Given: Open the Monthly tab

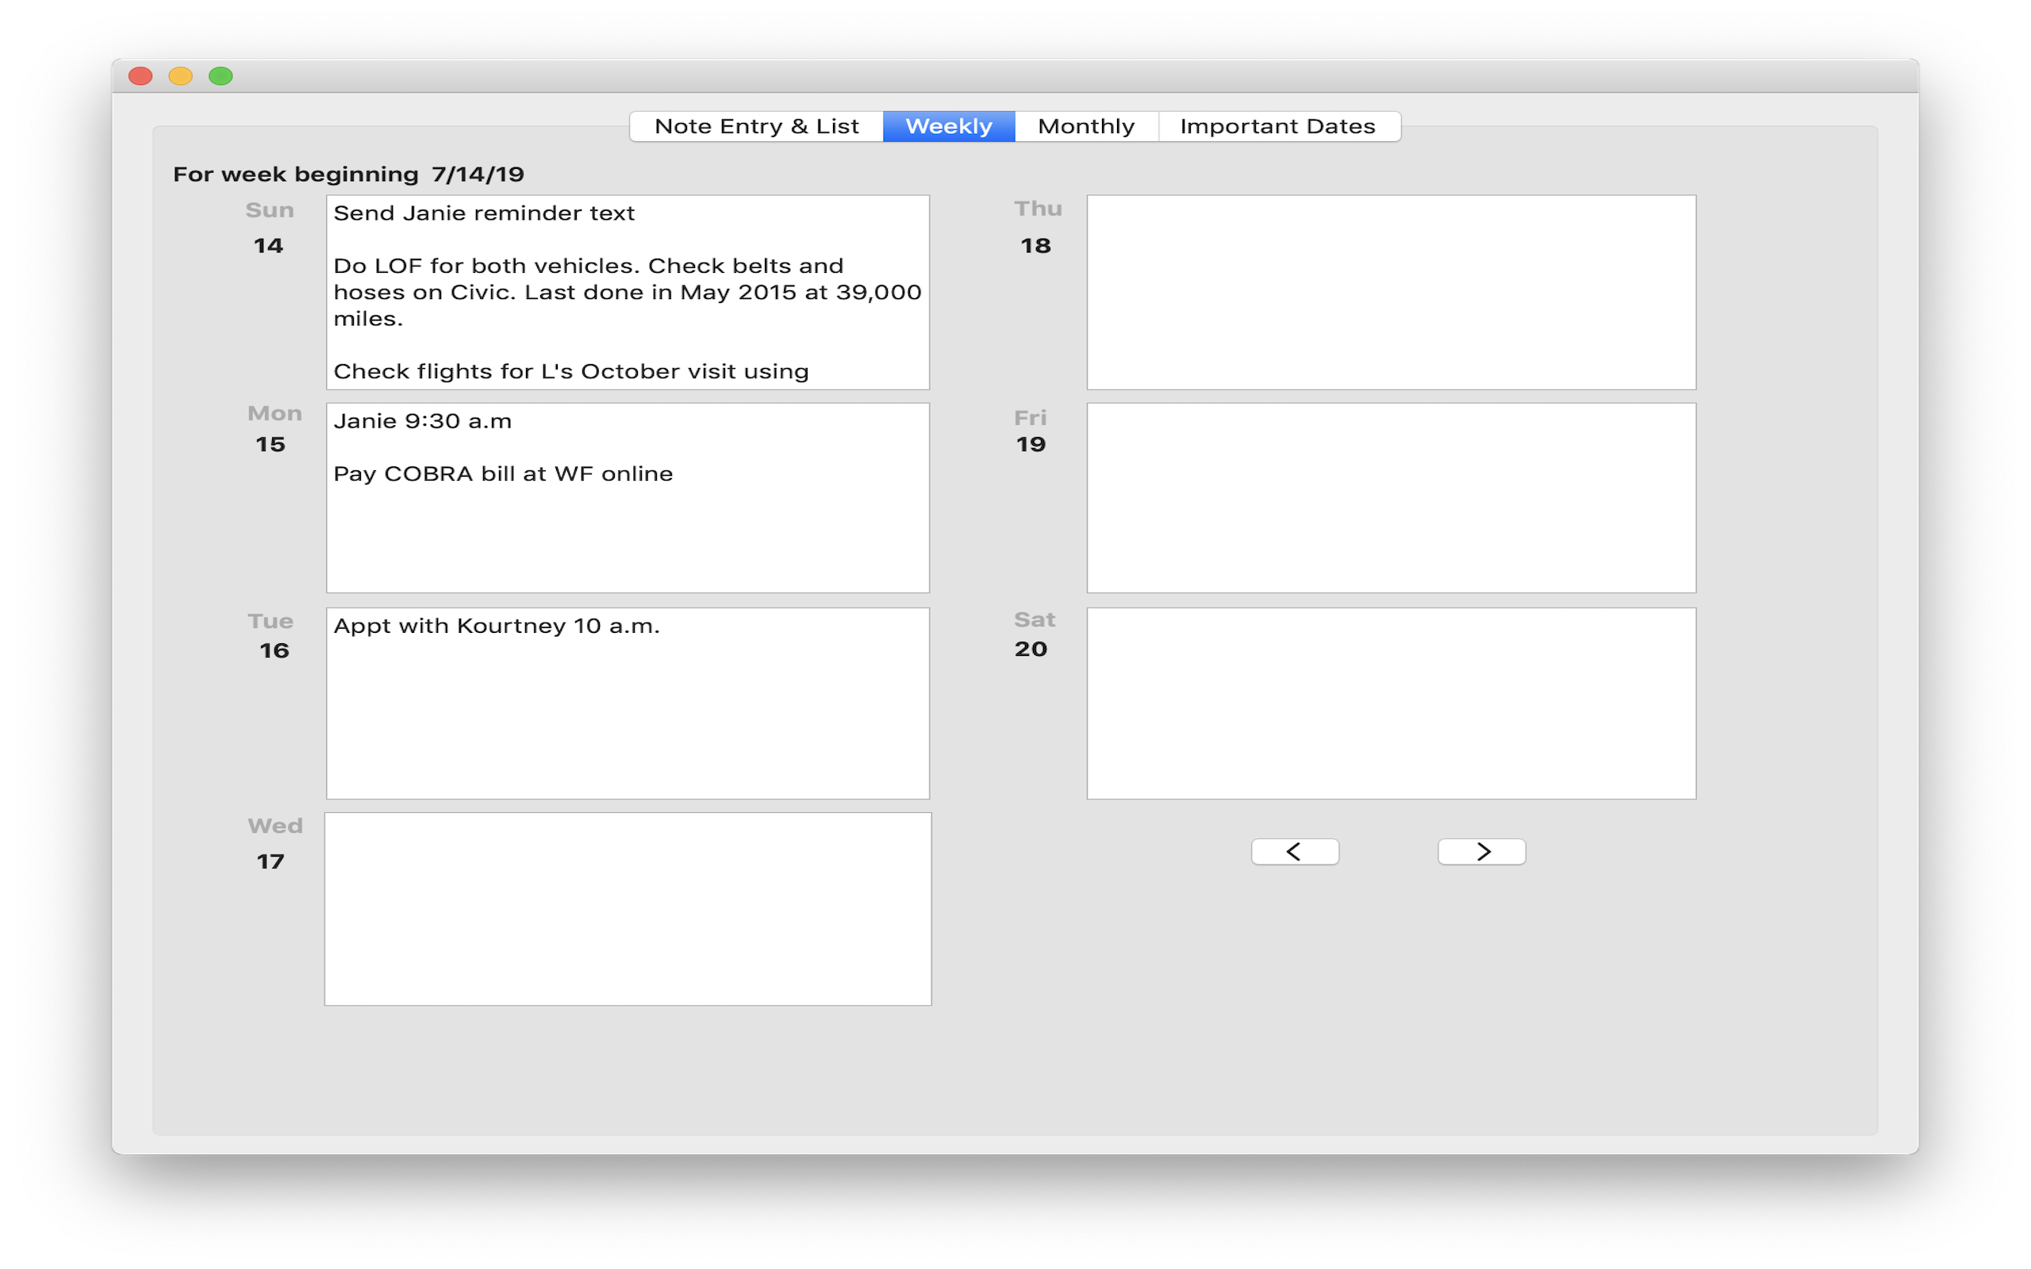Looking at the screenshot, I should click(x=1086, y=127).
